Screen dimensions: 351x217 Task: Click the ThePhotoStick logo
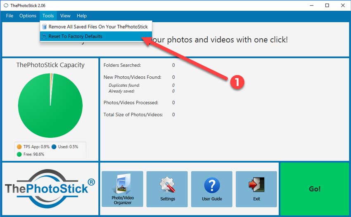click(x=50, y=189)
